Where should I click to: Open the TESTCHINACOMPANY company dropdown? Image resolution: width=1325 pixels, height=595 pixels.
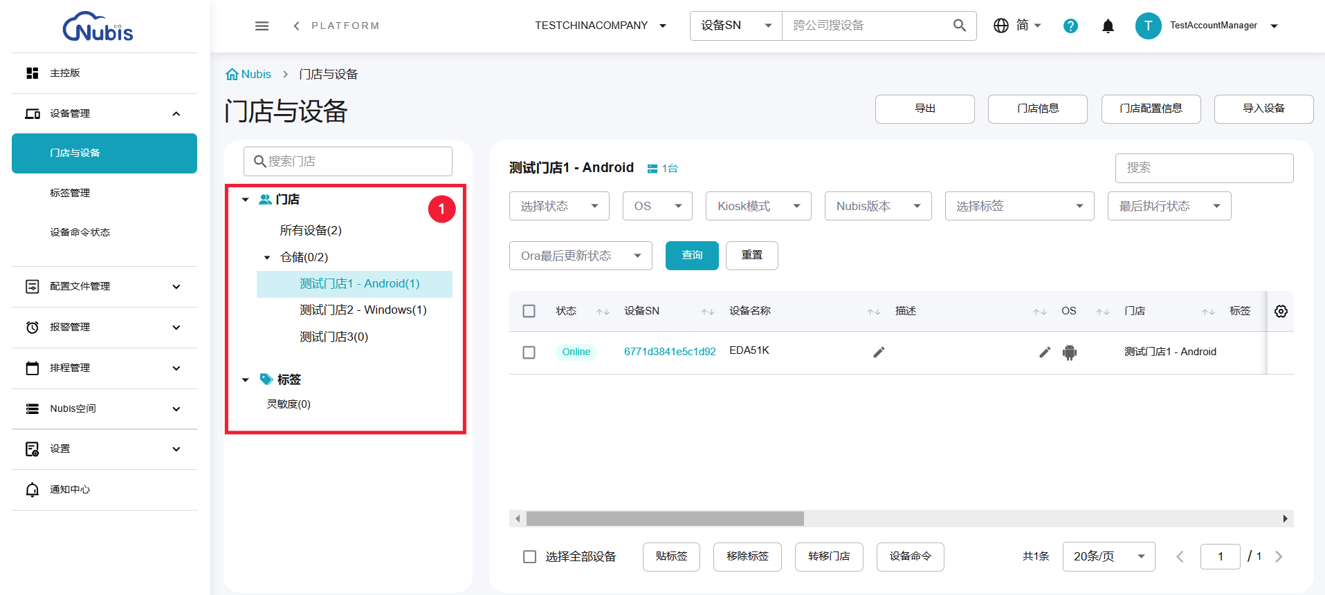click(601, 26)
